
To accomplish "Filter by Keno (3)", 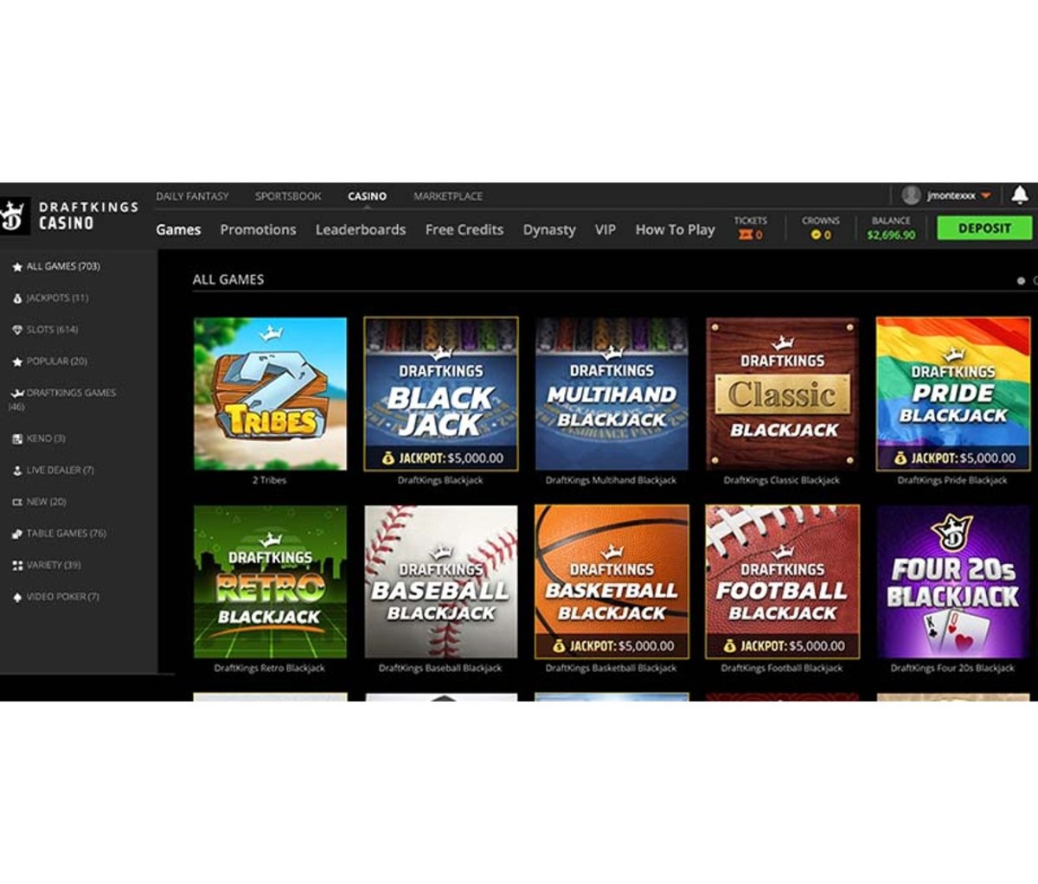I will [x=46, y=439].
